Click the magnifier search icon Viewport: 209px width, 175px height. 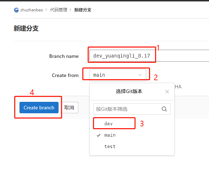164,109
